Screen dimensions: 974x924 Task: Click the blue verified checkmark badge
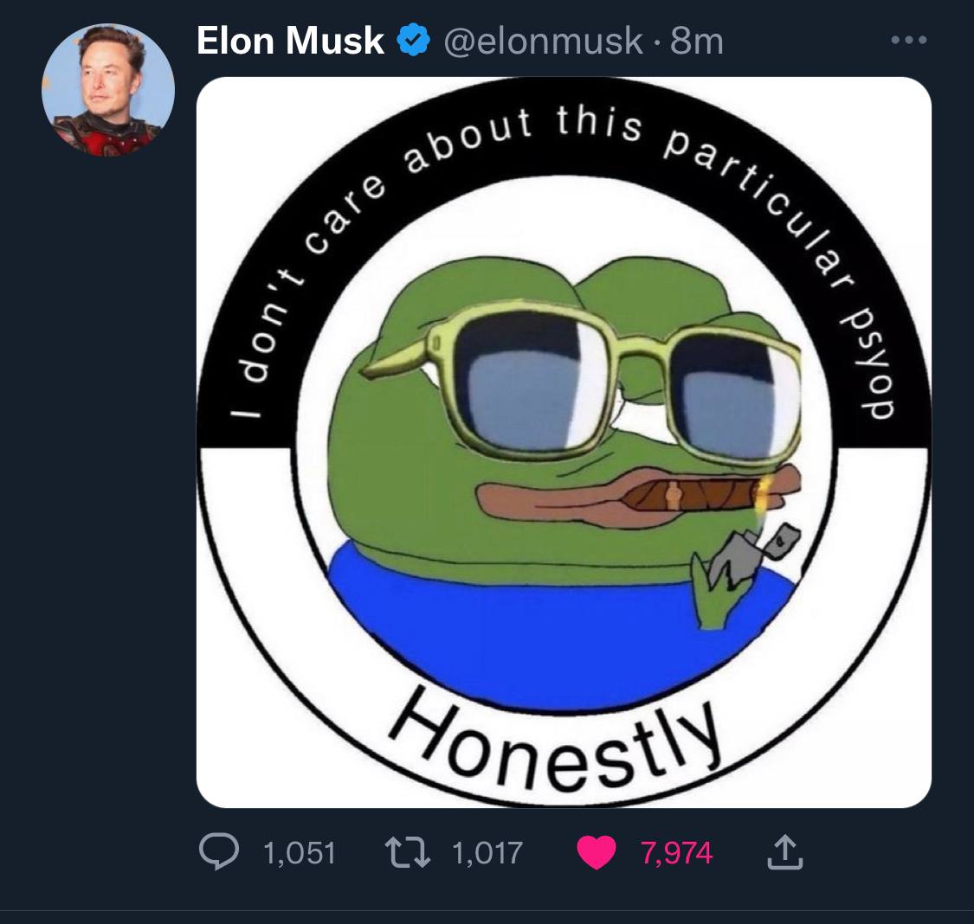click(x=413, y=41)
